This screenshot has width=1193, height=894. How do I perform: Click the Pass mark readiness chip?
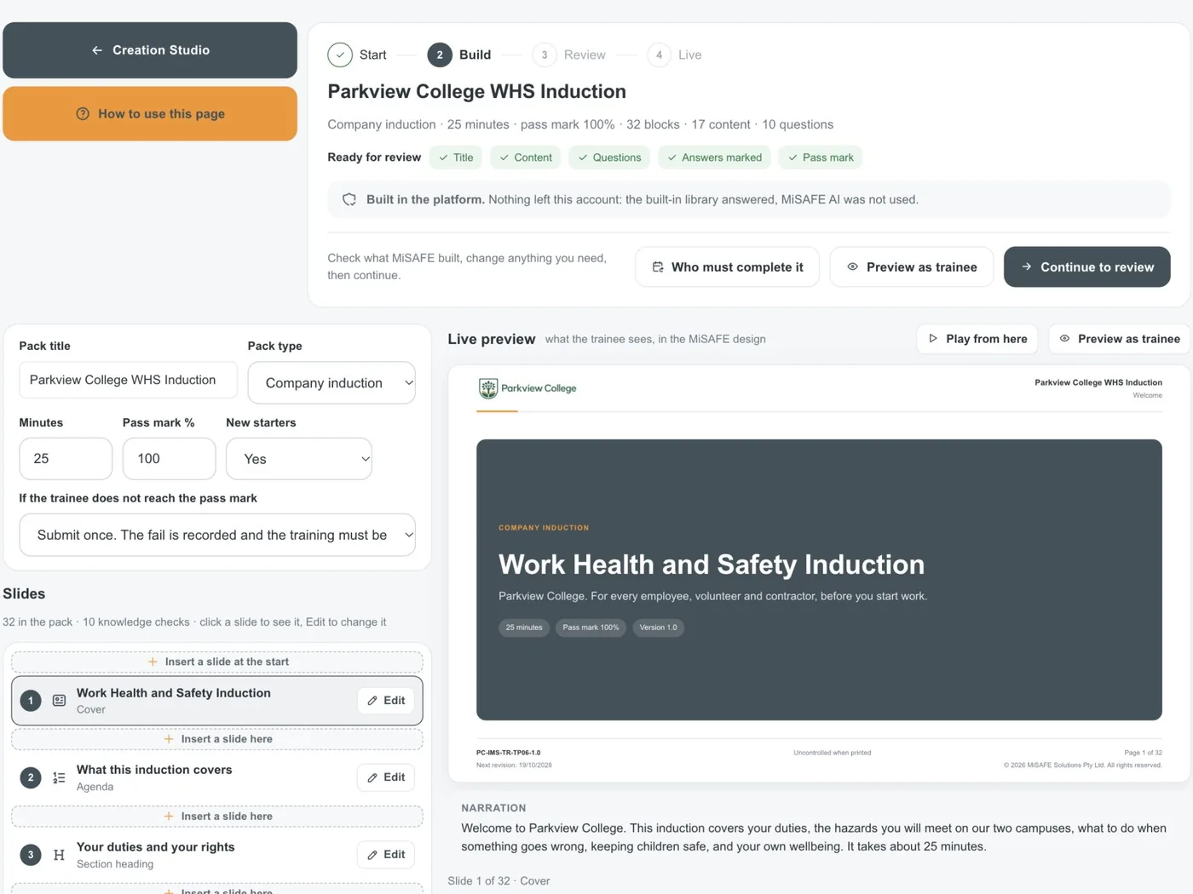[x=821, y=158]
